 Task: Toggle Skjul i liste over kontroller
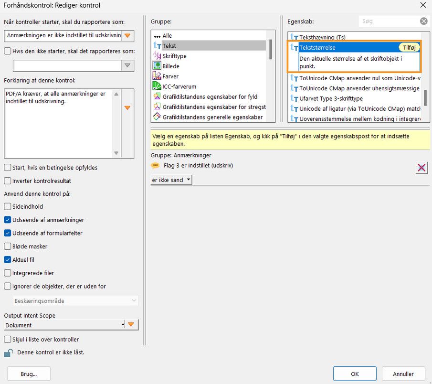coord(8,339)
